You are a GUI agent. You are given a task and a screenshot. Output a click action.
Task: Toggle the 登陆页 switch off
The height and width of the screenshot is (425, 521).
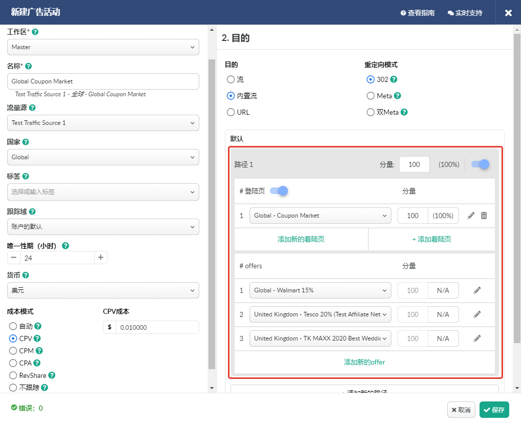click(279, 191)
